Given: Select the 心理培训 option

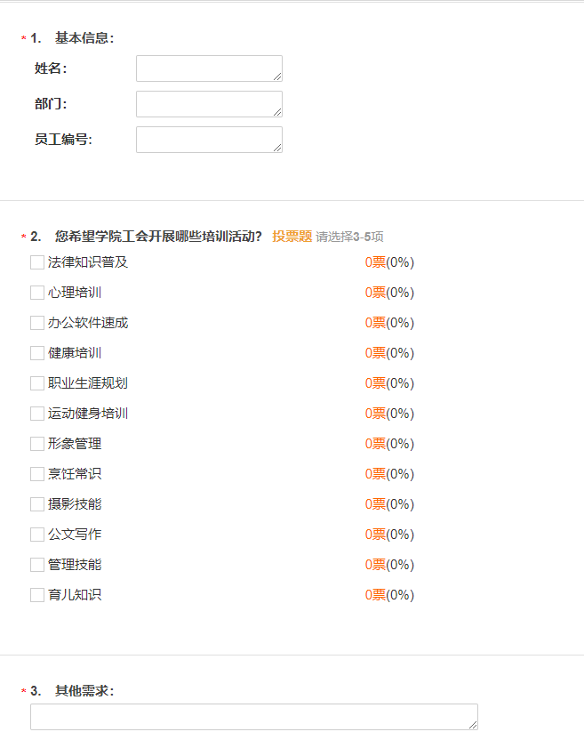Looking at the screenshot, I should 37,293.
